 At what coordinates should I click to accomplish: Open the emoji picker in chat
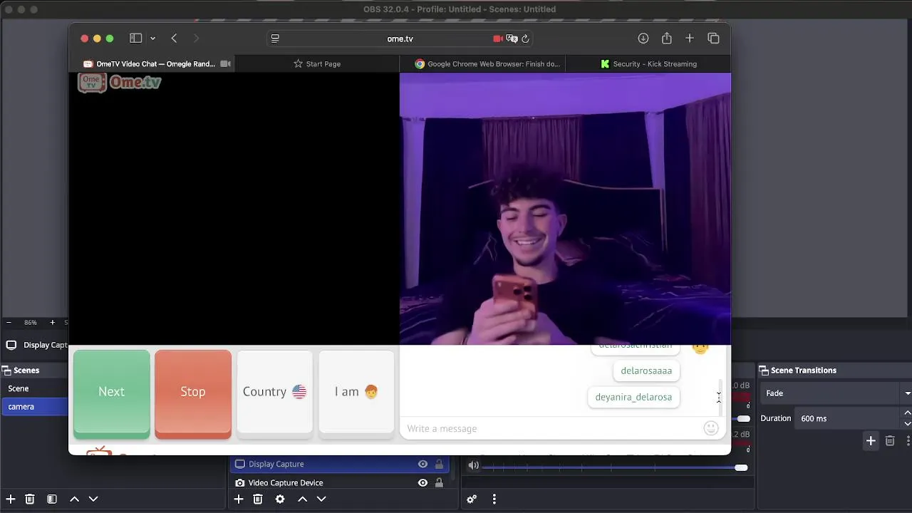click(x=711, y=428)
